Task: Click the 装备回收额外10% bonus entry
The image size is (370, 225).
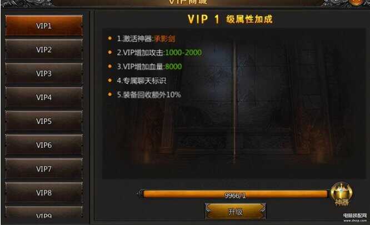Action: pyautogui.click(x=149, y=94)
